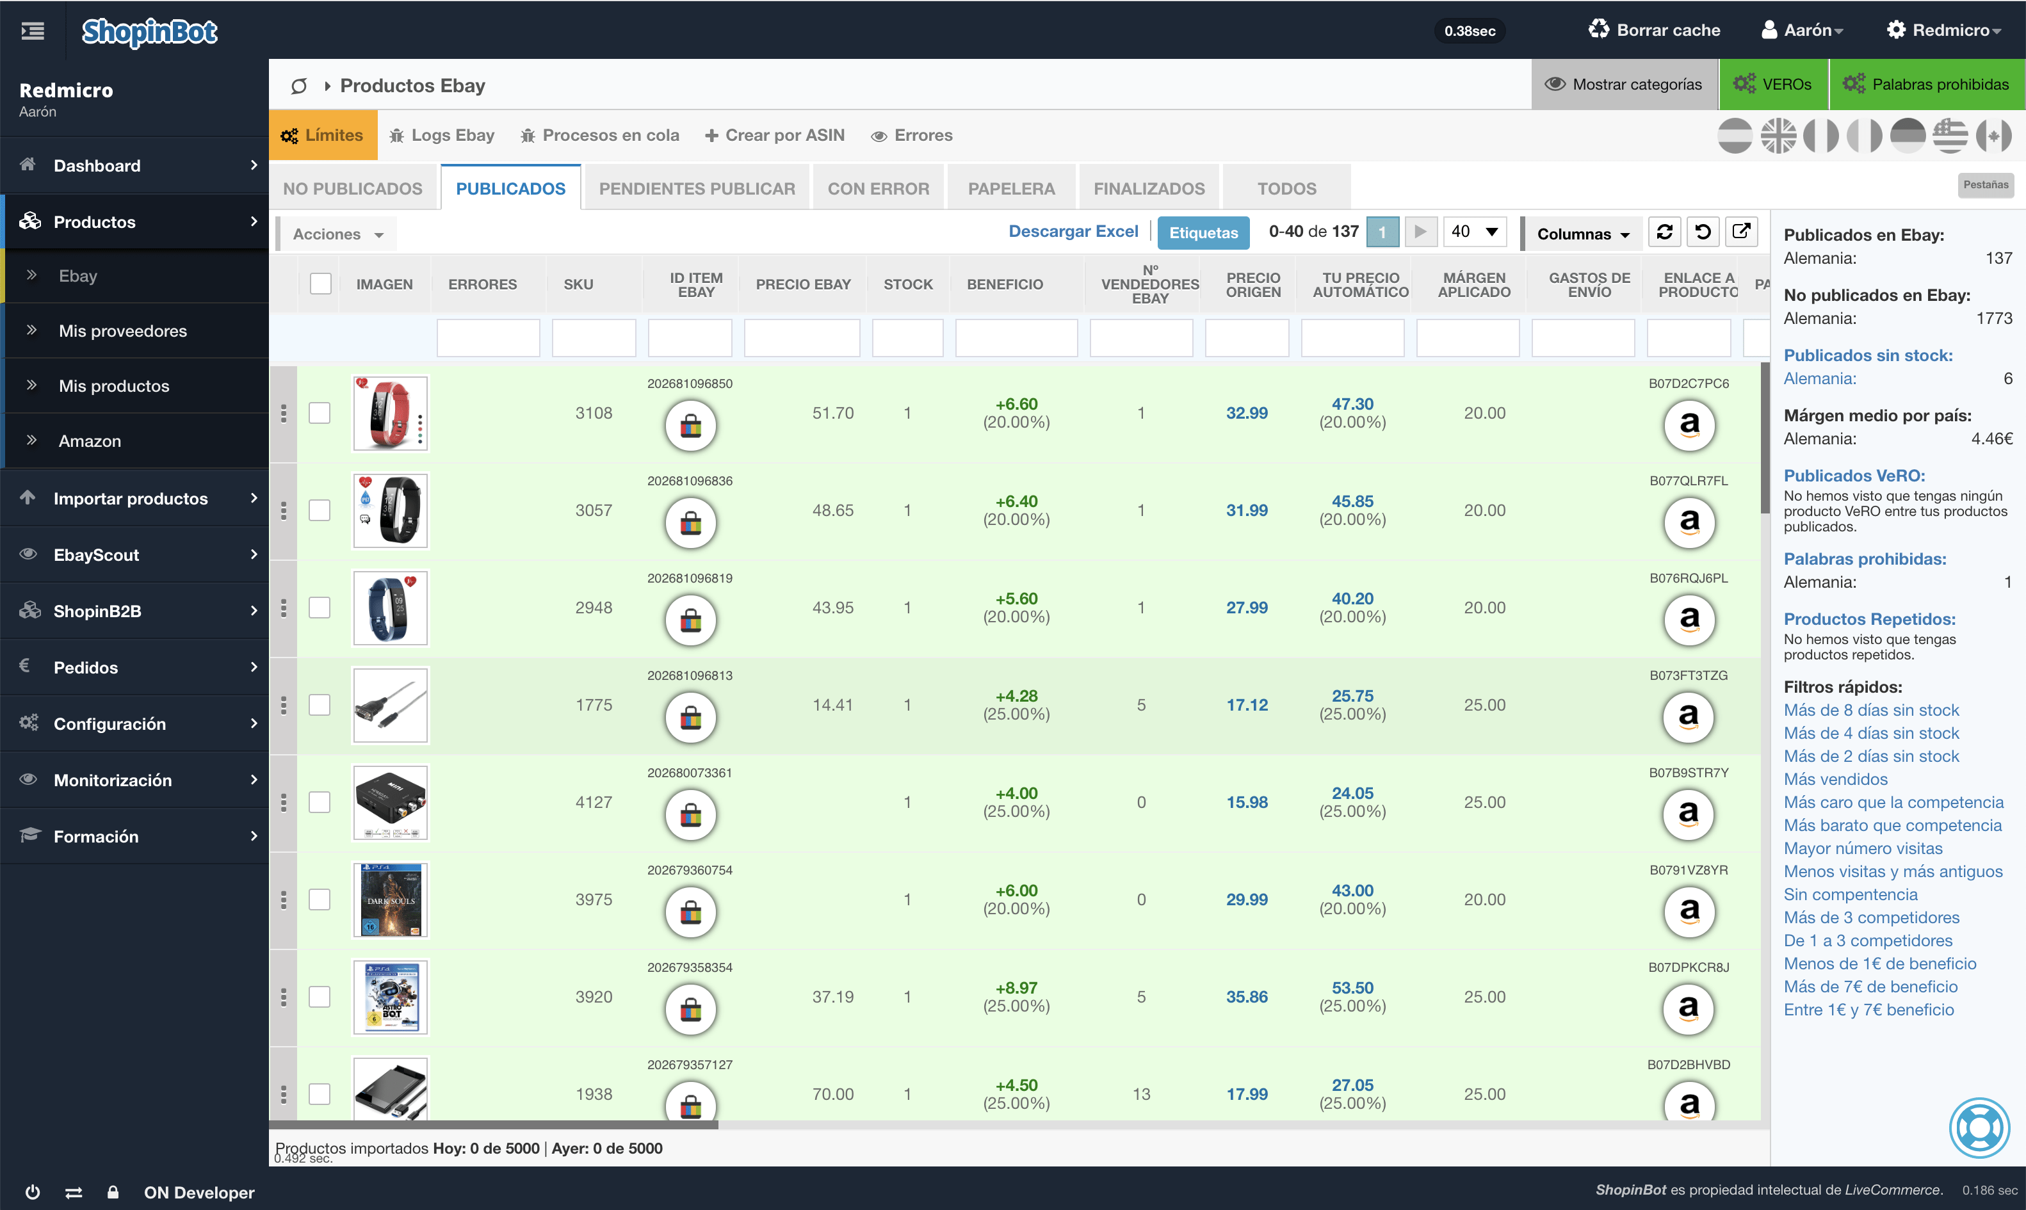Toggle Mostrar categorías visibility button

tap(1624, 84)
